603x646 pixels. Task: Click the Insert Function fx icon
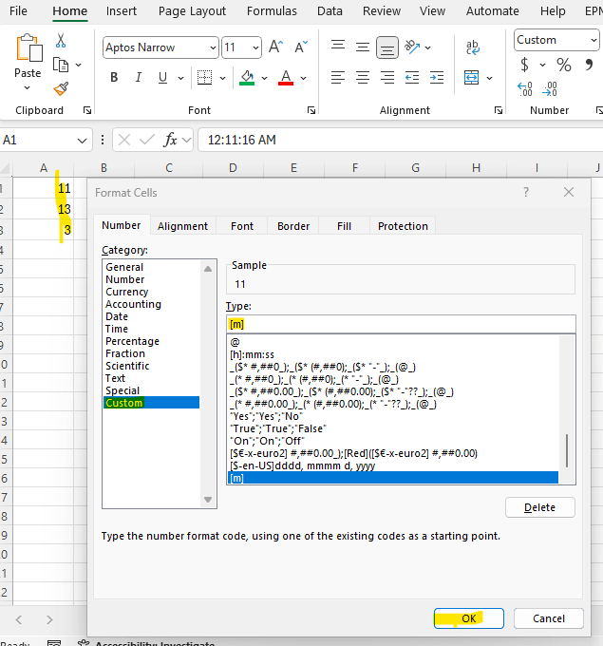(170, 140)
